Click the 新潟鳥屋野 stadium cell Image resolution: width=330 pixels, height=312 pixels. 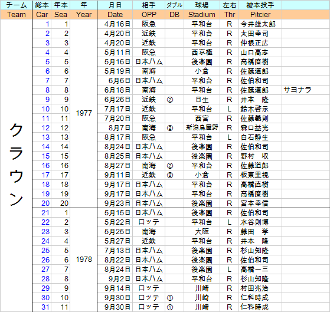click(x=202, y=128)
